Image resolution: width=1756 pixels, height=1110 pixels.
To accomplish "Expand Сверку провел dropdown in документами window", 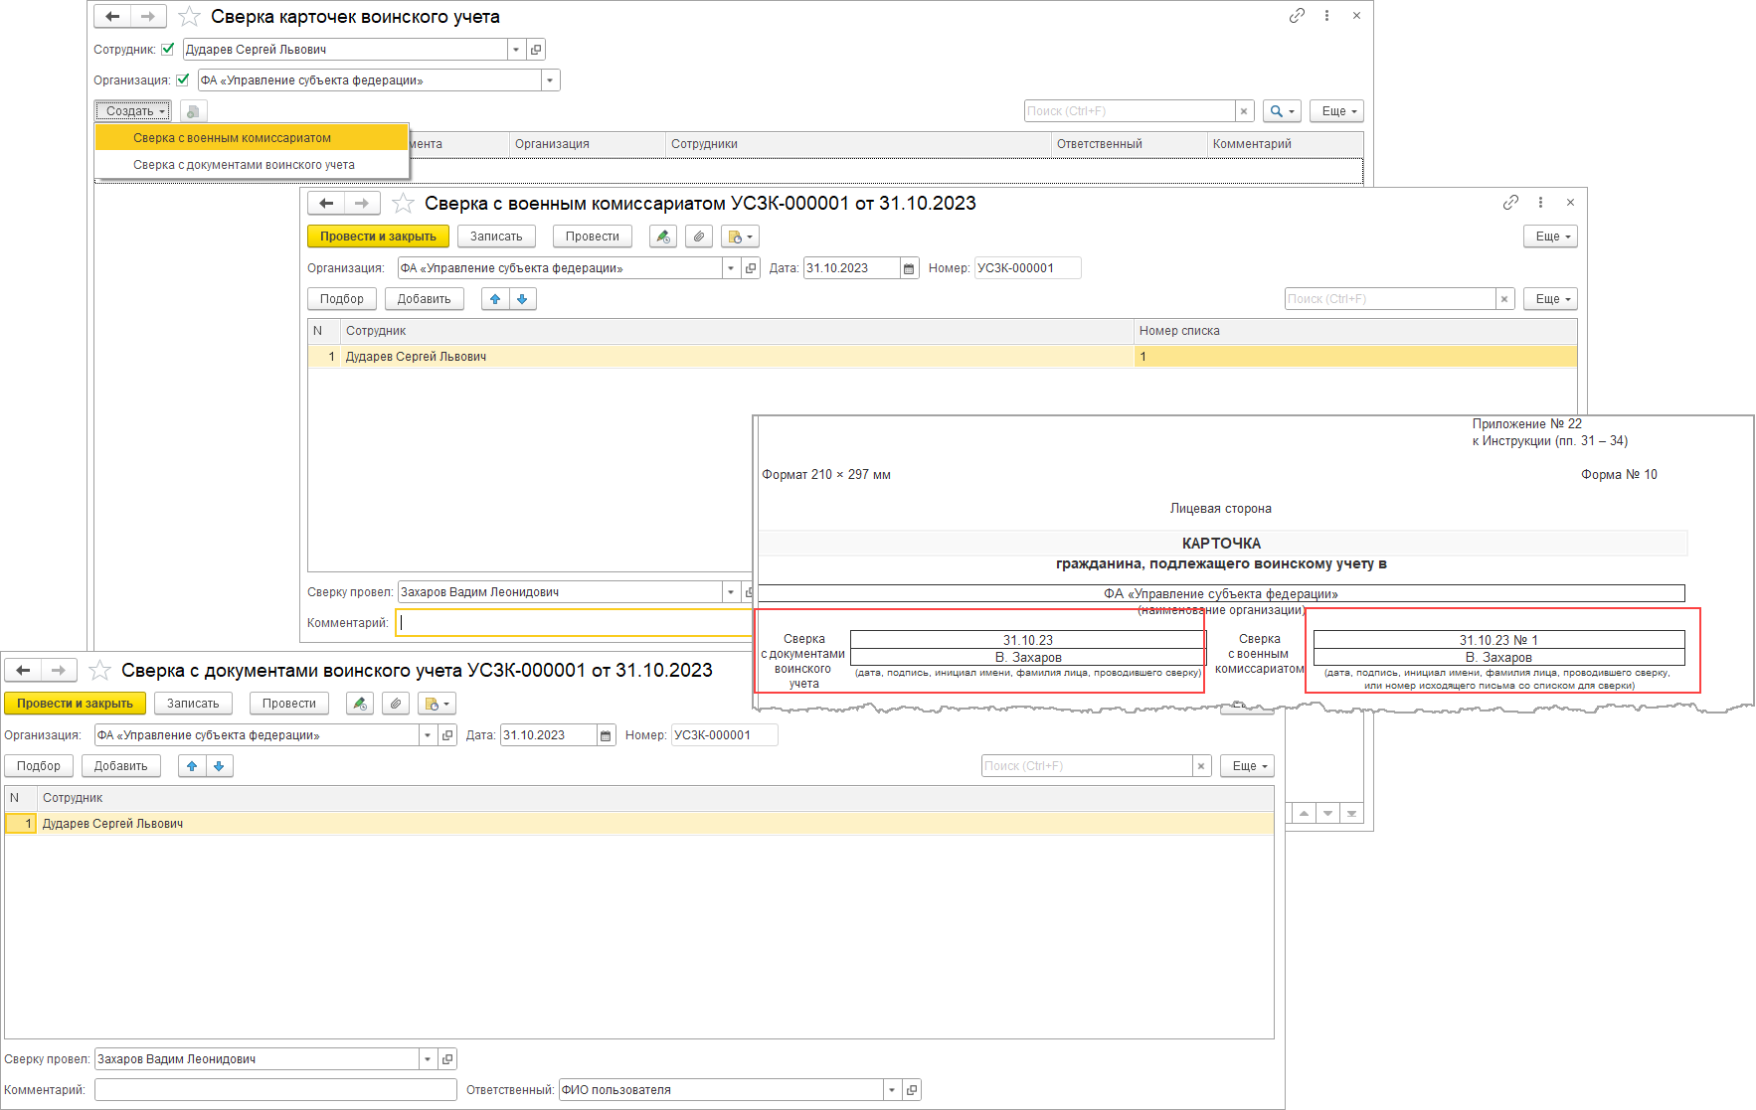I will pyautogui.click(x=428, y=1059).
